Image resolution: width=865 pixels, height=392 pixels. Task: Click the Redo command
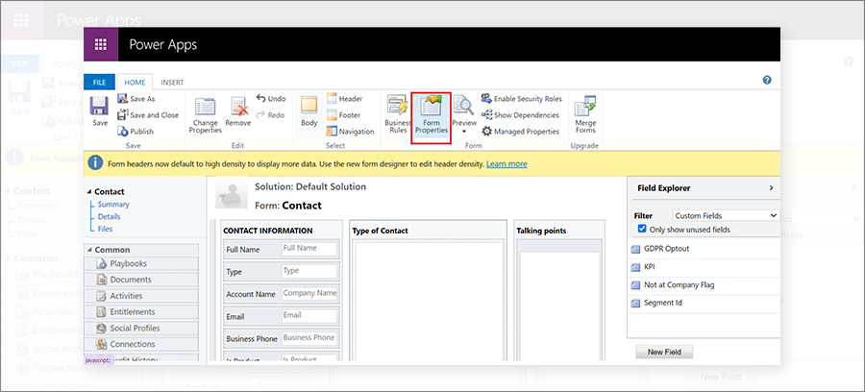[x=270, y=114]
